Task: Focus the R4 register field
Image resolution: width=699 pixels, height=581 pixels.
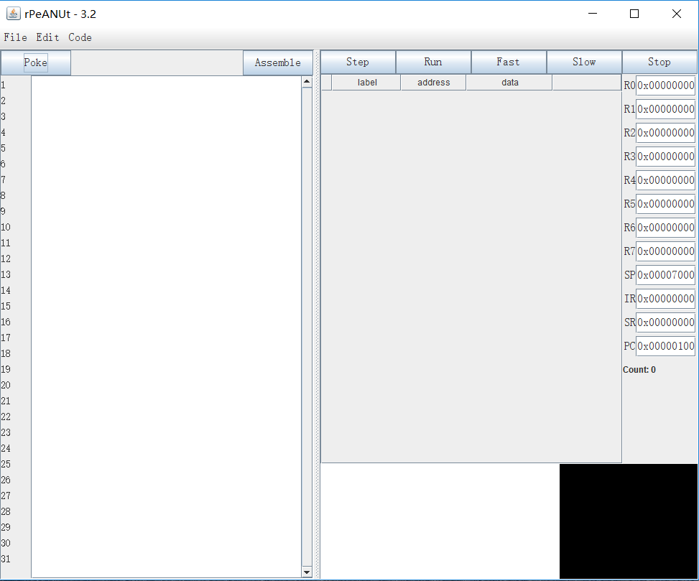Action: (x=665, y=180)
